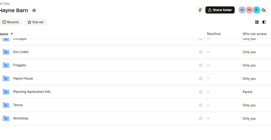Open Hayne Barn folder settings gear
This screenshot has width=271, height=140.
click(34, 10)
